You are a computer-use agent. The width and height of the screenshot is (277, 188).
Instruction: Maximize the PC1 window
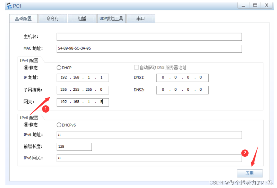pyautogui.click(x=255, y=5)
